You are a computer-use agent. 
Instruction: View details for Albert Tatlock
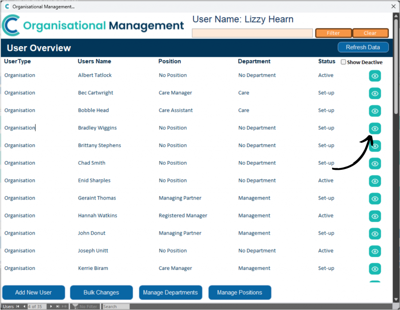375,76
